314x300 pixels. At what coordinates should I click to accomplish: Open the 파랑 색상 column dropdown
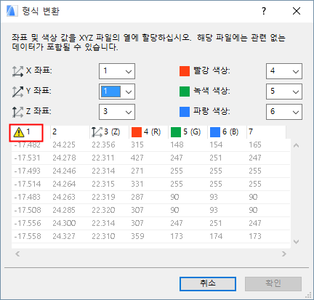point(284,112)
